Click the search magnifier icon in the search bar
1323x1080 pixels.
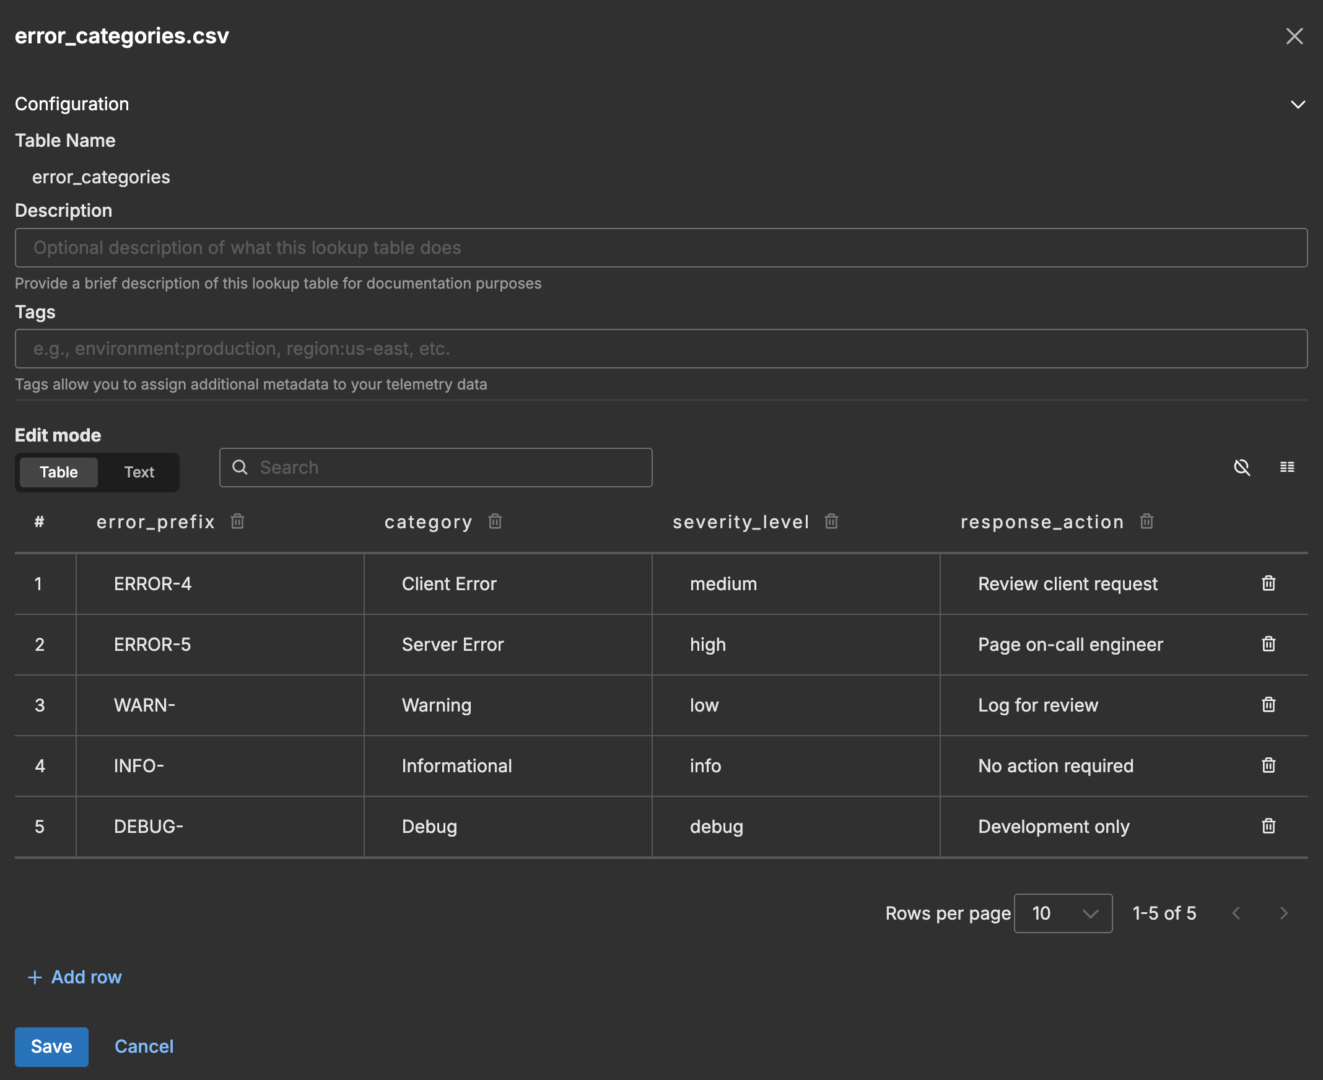[240, 467]
